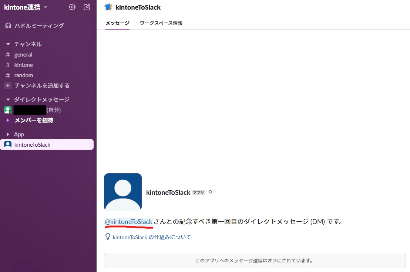Open ハドルミーティング in sidebar

[39, 25]
